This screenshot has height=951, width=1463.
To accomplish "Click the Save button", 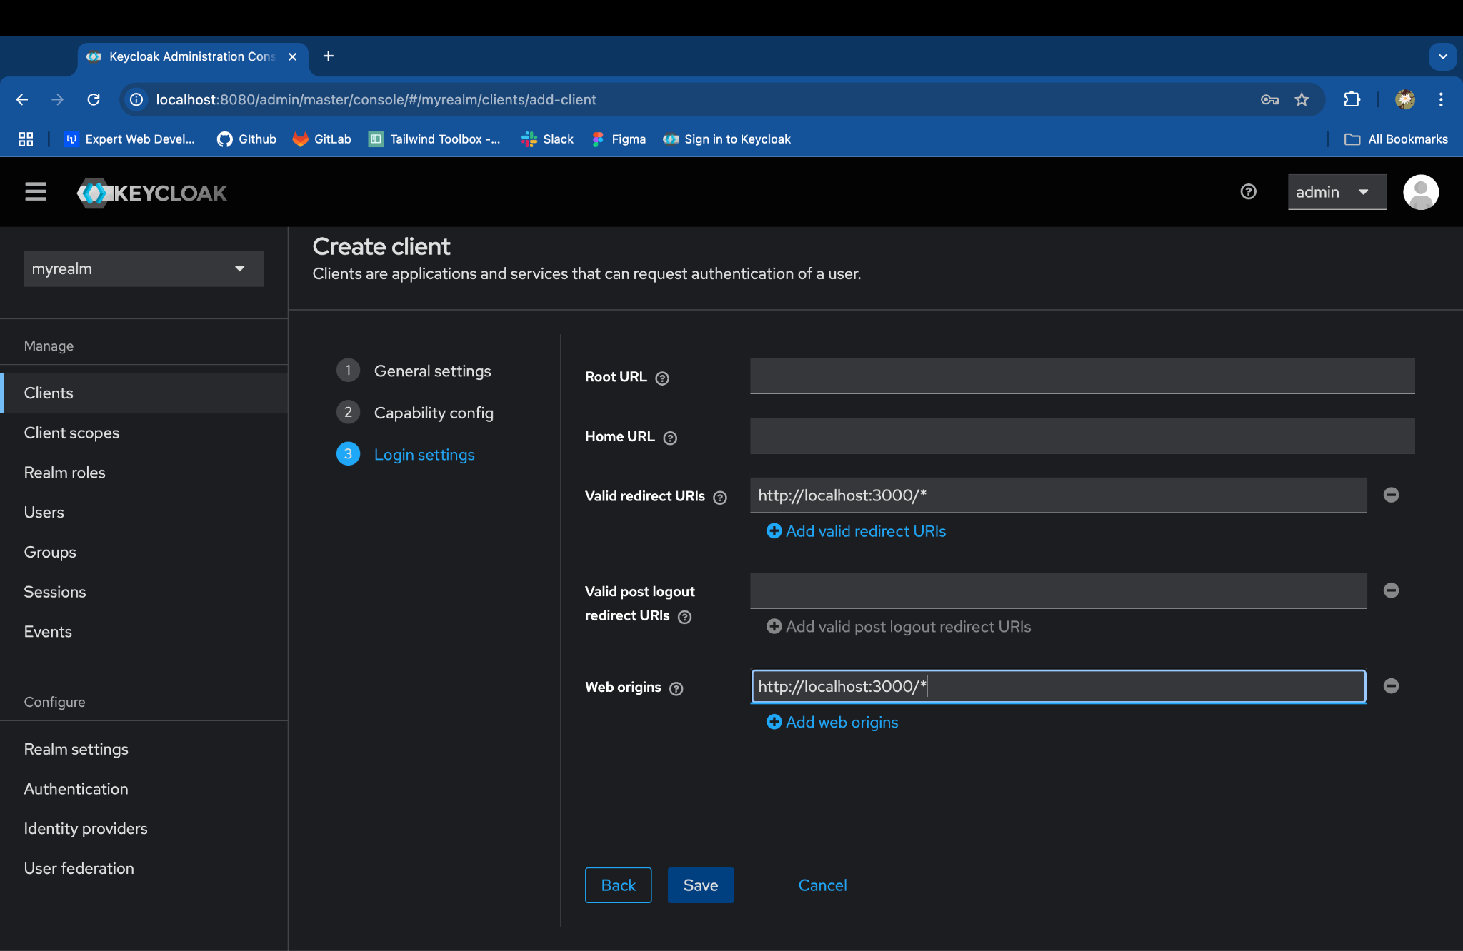I will [x=700, y=885].
